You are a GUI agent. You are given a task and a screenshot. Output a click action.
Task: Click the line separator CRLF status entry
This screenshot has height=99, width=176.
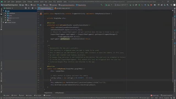pyautogui.click(x=156, y=98)
